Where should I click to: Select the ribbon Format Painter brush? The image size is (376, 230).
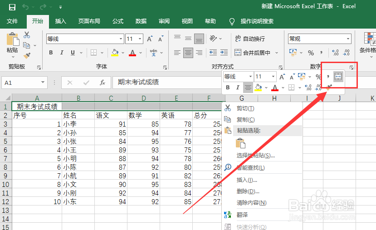pyautogui.click(x=27, y=56)
